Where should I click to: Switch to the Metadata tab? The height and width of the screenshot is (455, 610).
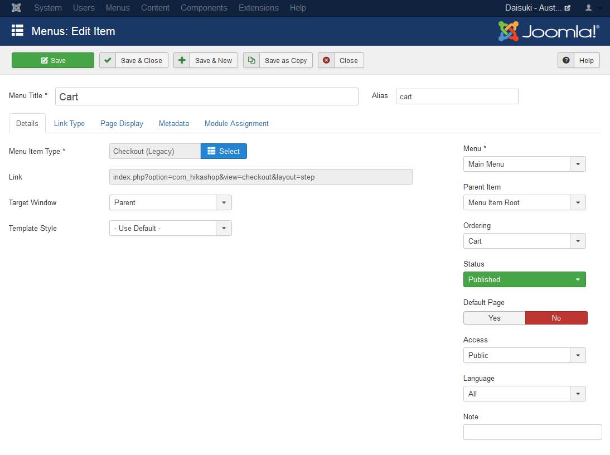pyautogui.click(x=174, y=123)
